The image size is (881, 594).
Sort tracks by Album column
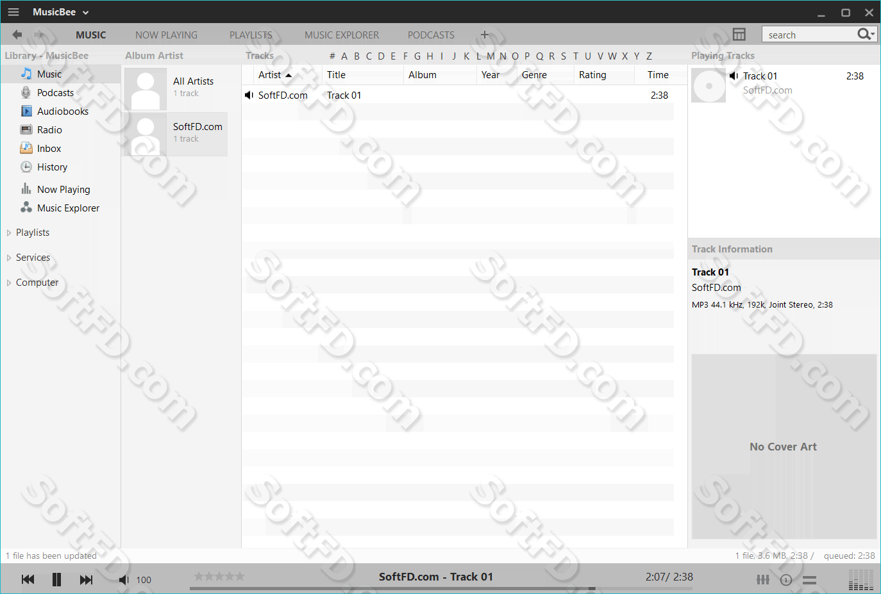(x=440, y=75)
